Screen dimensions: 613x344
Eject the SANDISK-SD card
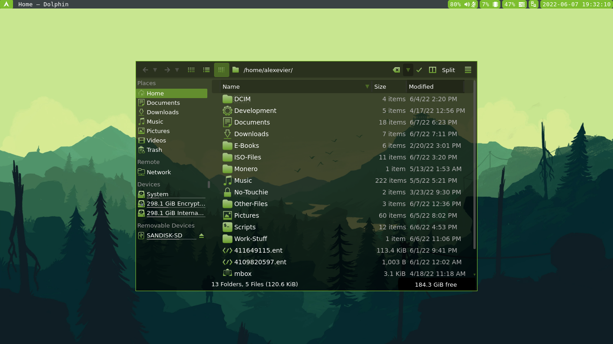[201, 235]
